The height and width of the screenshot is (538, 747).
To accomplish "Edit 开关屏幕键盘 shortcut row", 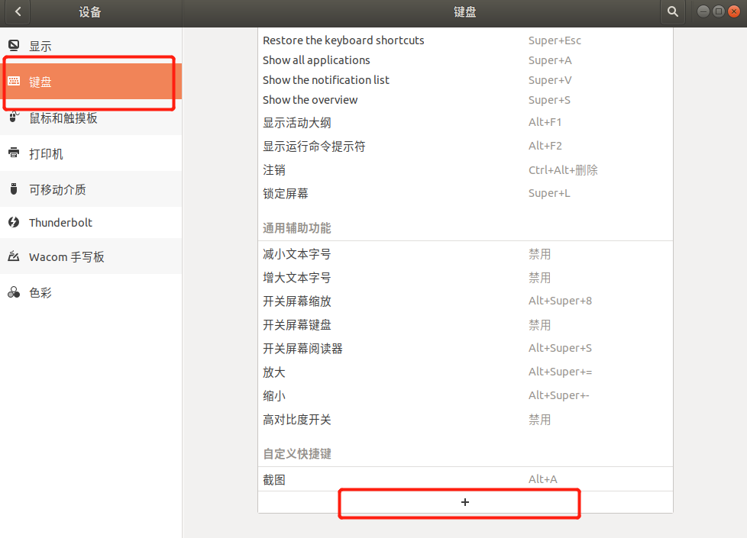I will [x=465, y=324].
